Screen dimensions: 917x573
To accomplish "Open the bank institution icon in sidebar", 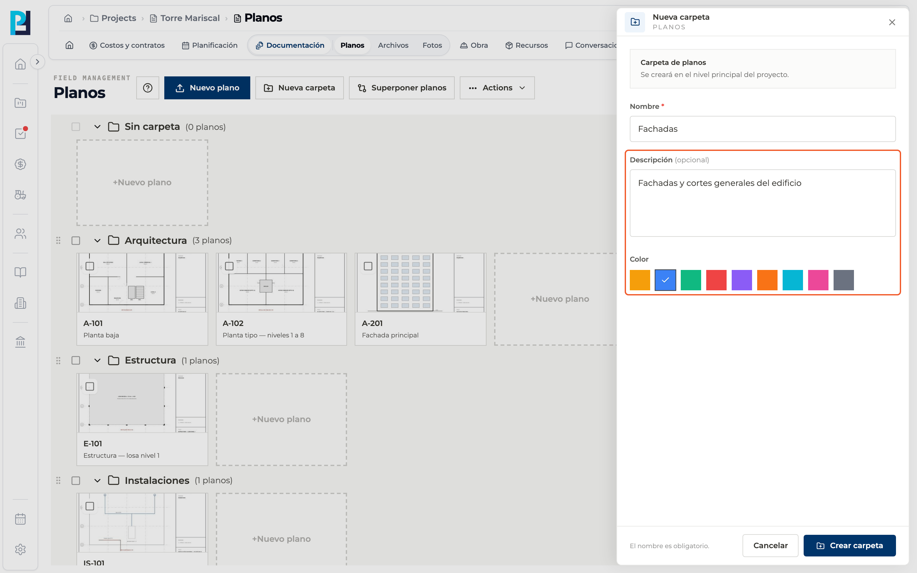I will click(x=20, y=342).
